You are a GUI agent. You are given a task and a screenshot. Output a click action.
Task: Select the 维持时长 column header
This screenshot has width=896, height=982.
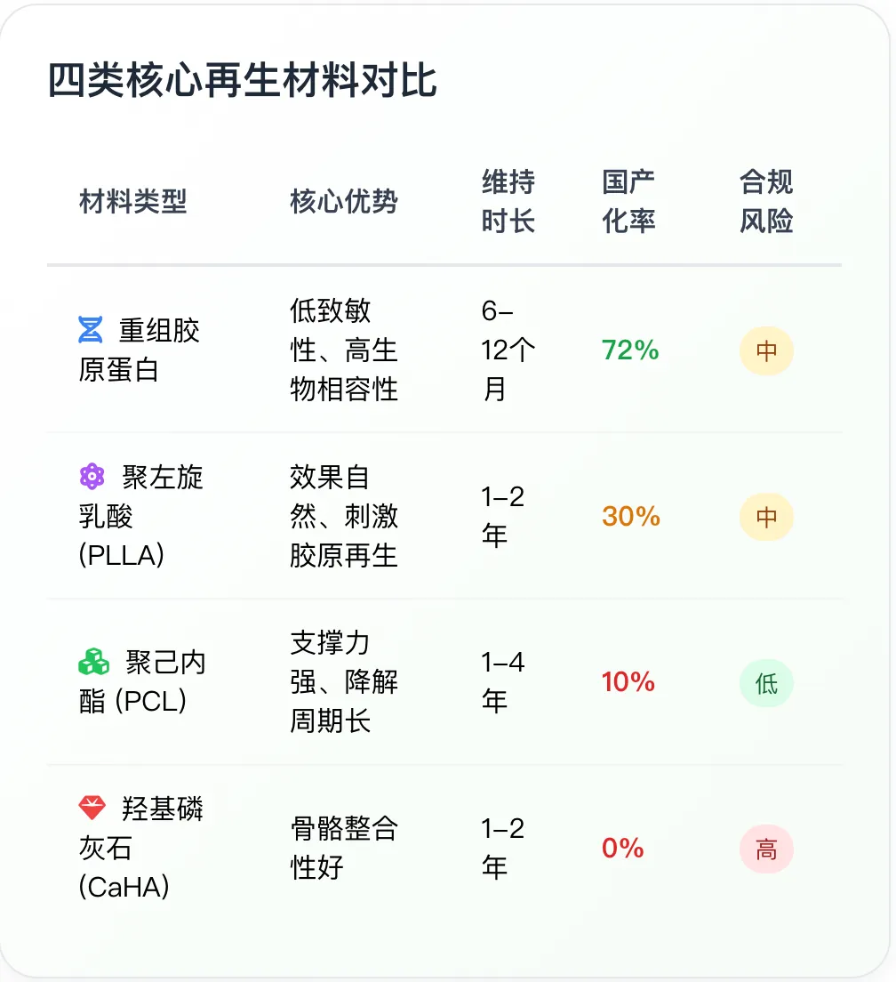tap(508, 202)
